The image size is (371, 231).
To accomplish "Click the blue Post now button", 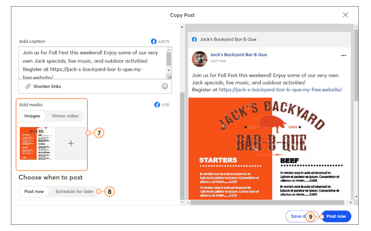I will click(x=336, y=216).
